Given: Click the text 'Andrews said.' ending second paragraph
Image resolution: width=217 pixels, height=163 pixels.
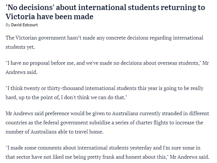Looking at the screenshot, I should [x=21, y=72].
